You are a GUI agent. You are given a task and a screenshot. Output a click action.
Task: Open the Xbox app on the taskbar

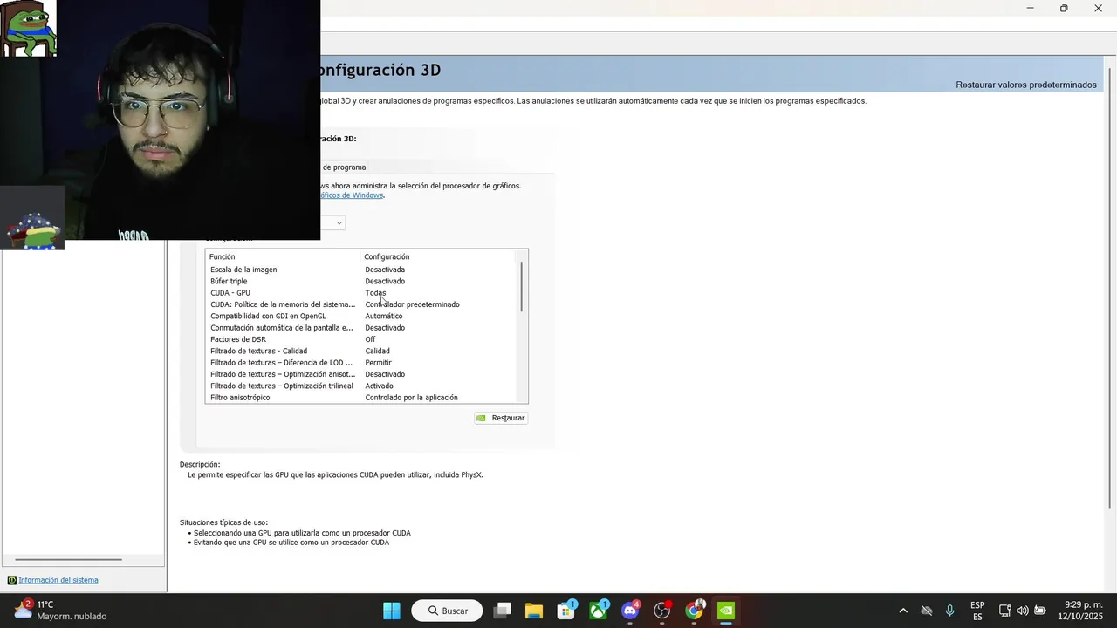(x=598, y=611)
